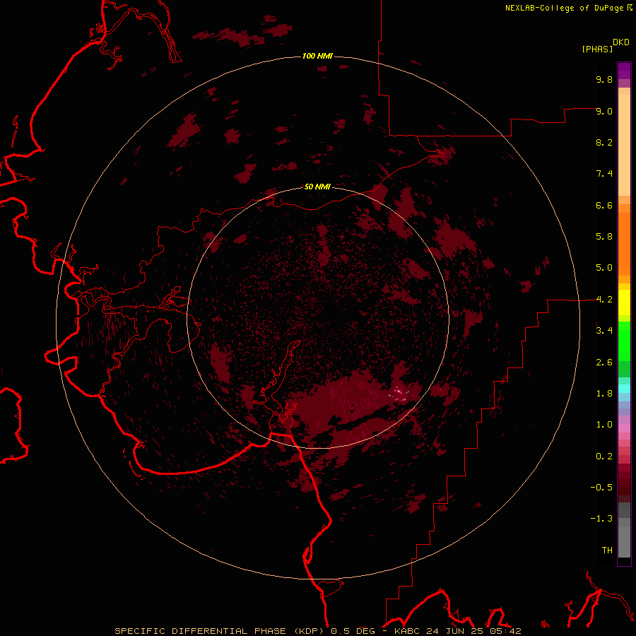
Task: Click the TH label on the color scale
Action: click(607, 550)
